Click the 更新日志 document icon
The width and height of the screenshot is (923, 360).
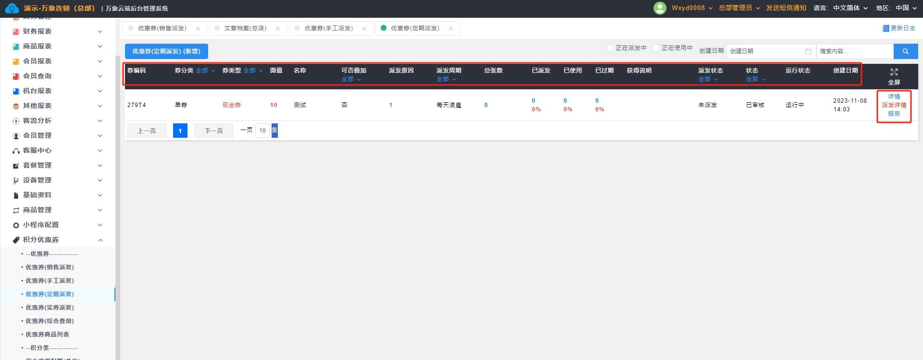(886, 28)
